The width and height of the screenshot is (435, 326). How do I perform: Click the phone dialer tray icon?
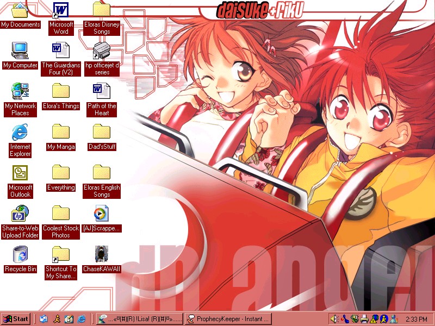(x=345, y=319)
